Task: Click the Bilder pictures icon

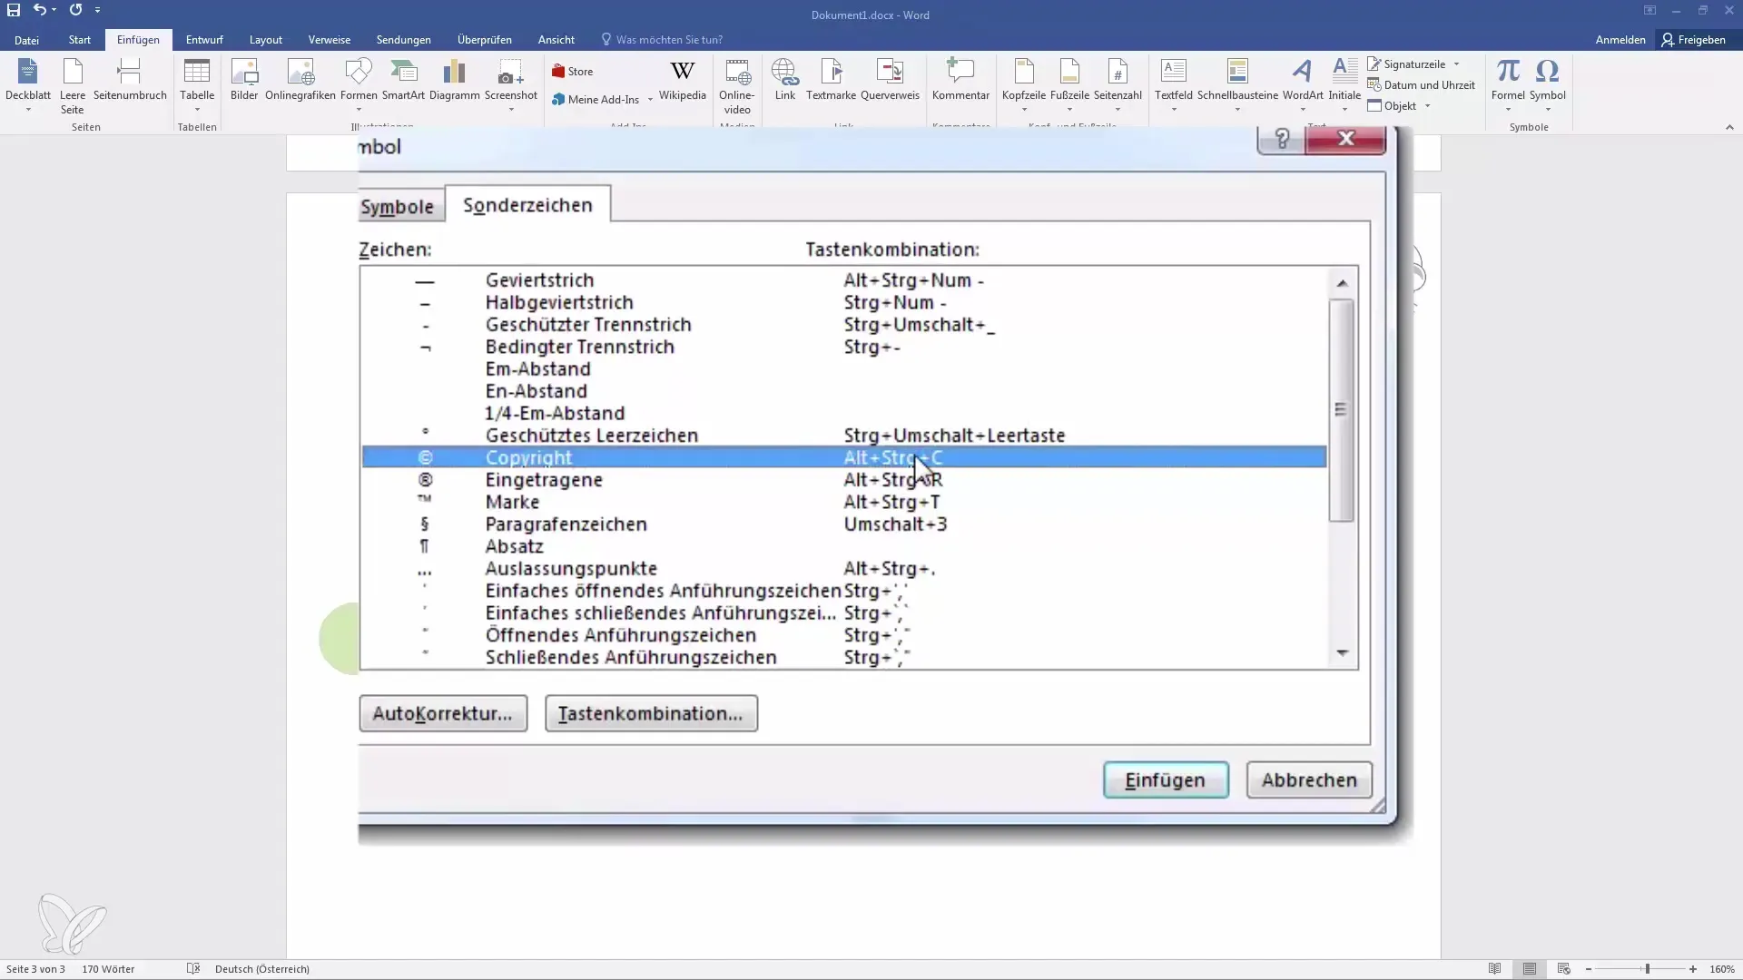Action: (x=244, y=80)
